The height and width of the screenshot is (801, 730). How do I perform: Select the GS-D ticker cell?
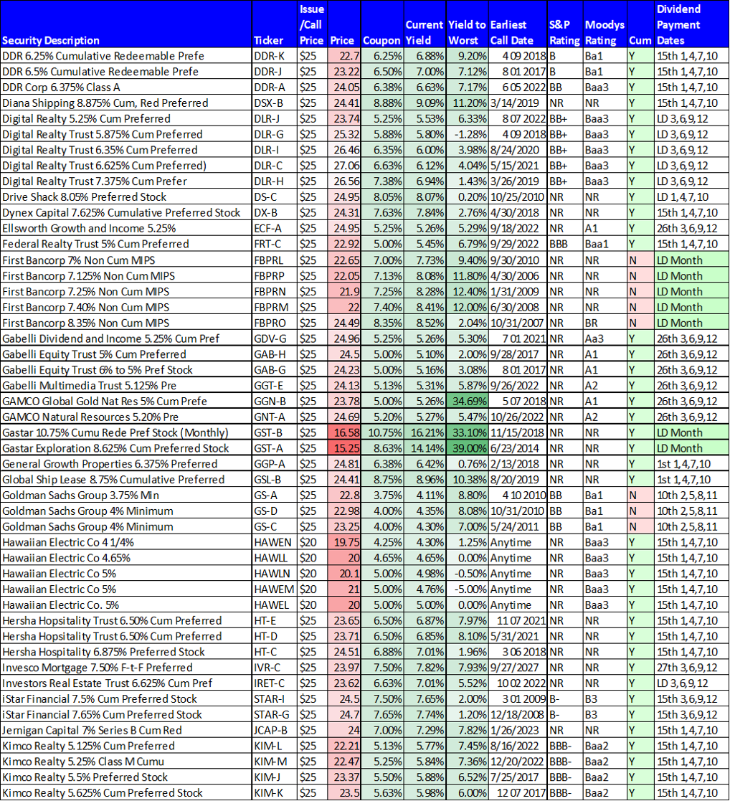[x=275, y=511]
